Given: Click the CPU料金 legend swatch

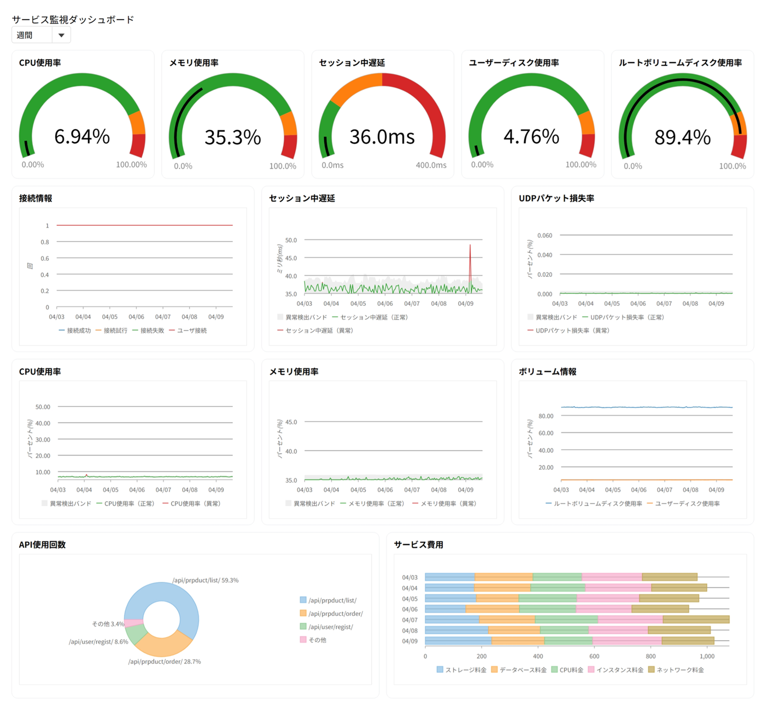Looking at the screenshot, I should [x=555, y=670].
